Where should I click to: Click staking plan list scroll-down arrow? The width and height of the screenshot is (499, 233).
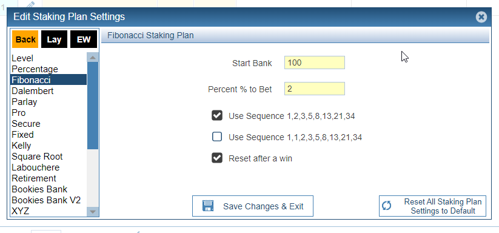pyautogui.click(x=93, y=211)
